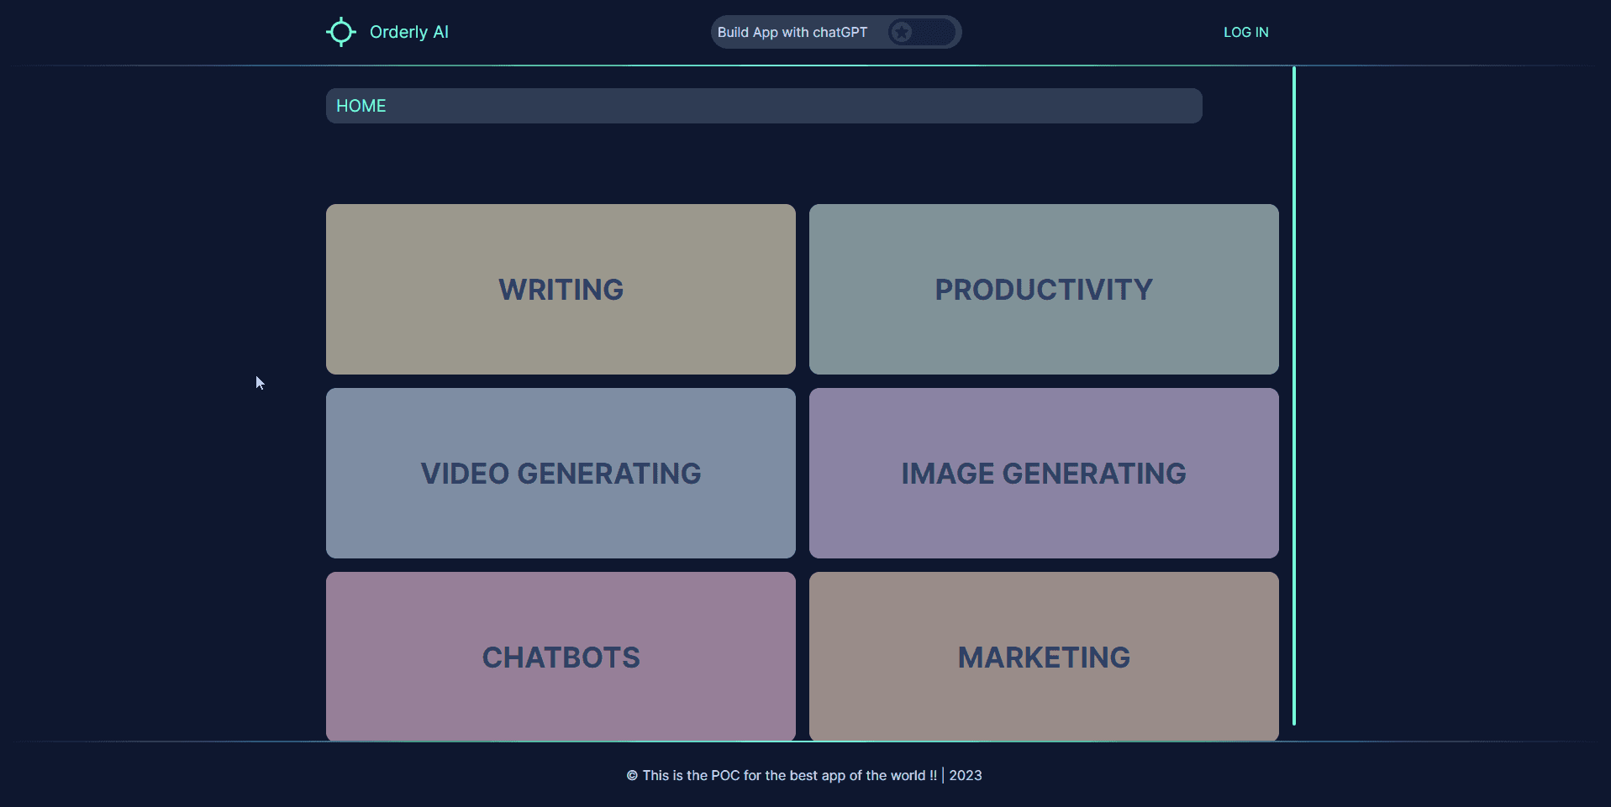Click the 2023 year in footer
1611x807 pixels.
coord(966,776)
